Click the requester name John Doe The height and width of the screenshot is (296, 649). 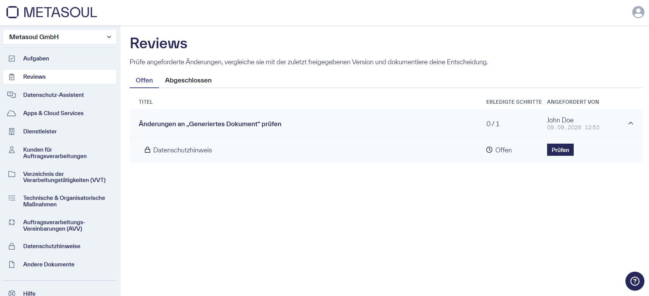point(560,120)
